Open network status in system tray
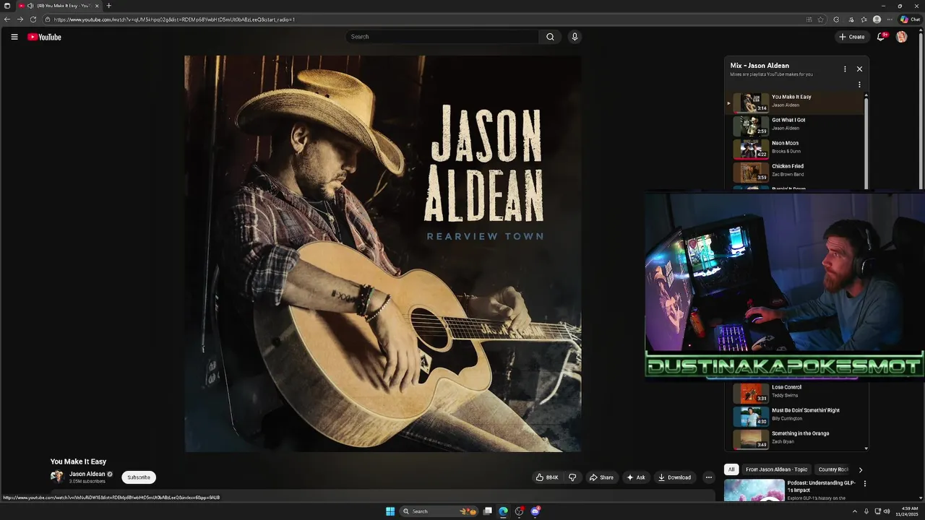Image resolution: width=925 pixels, height=520 pixels. [877, 511]
